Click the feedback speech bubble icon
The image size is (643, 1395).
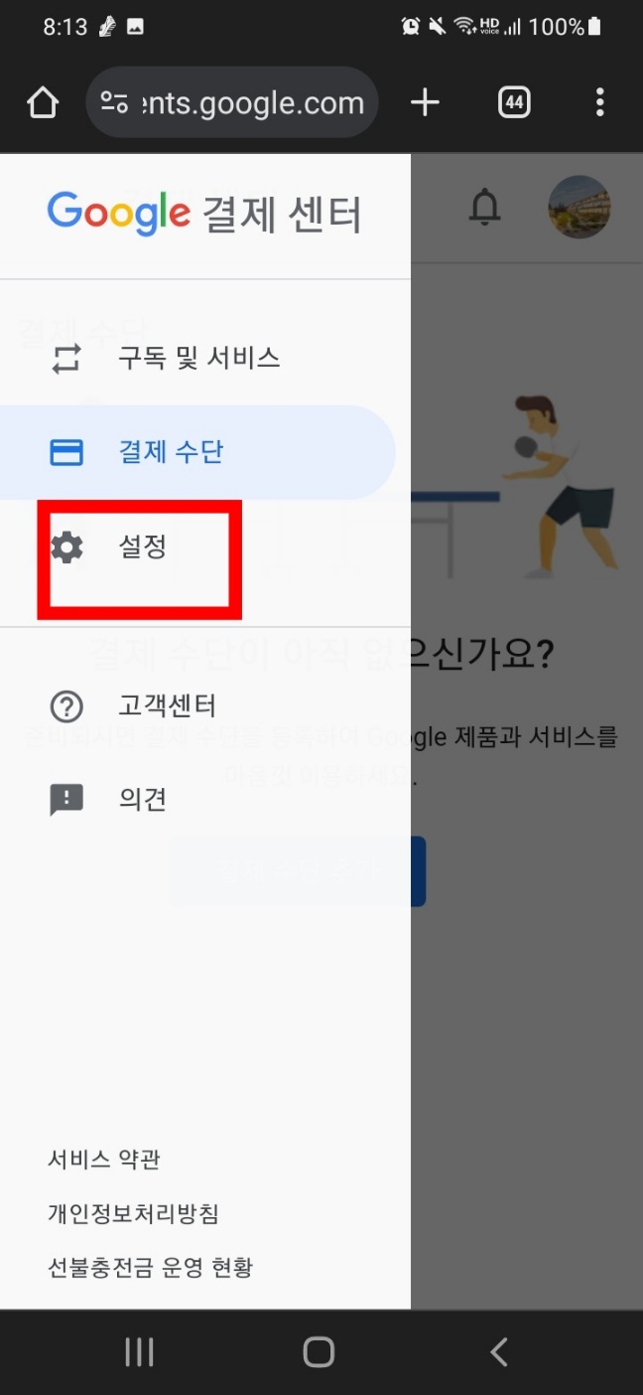[66, 800]
